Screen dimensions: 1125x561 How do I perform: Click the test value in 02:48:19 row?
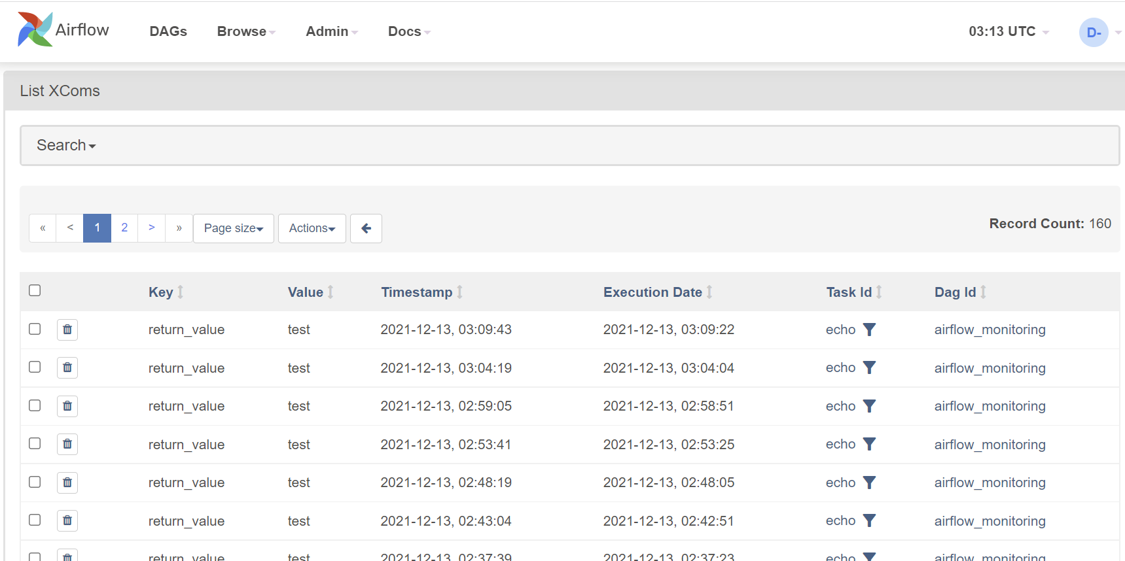(x=299, y=483)
